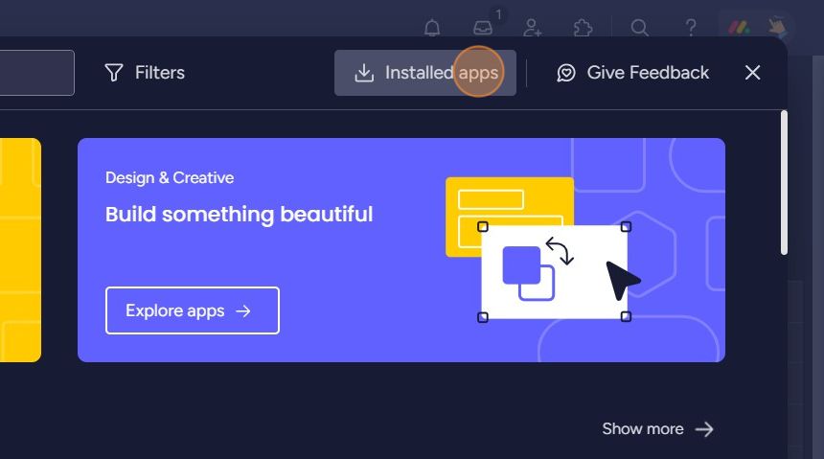The width and height of the screenshot is (824, 459).
Task: Click the marketplace vertical scrollbar
Action: point(784,182)
